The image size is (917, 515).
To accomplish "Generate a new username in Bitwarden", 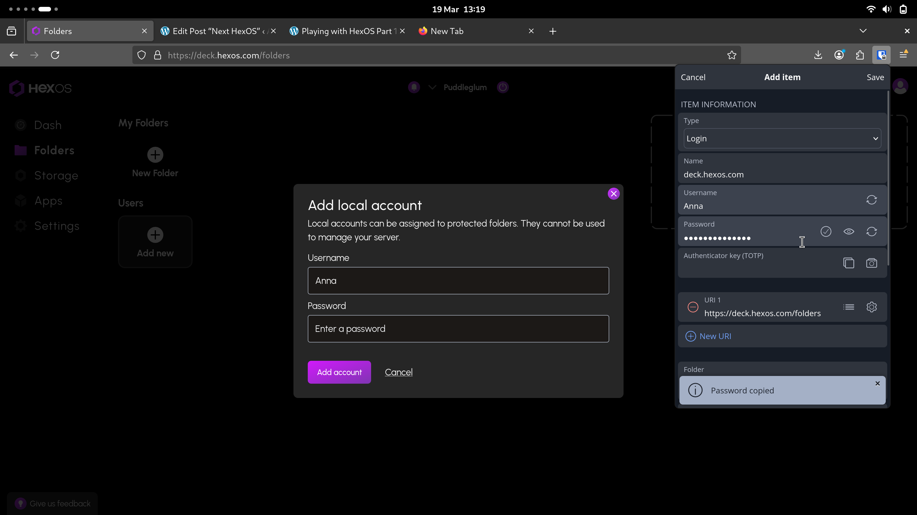I will pos(871,200).
